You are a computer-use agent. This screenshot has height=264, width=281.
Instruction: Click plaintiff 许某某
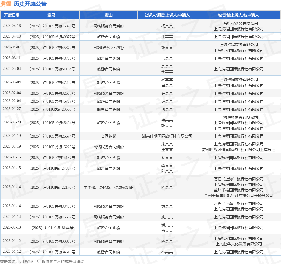click(167, 94)
